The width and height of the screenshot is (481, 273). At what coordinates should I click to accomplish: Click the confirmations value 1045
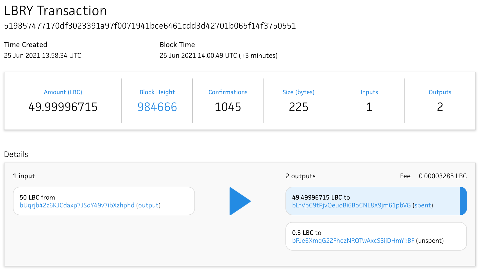point(228,107)
